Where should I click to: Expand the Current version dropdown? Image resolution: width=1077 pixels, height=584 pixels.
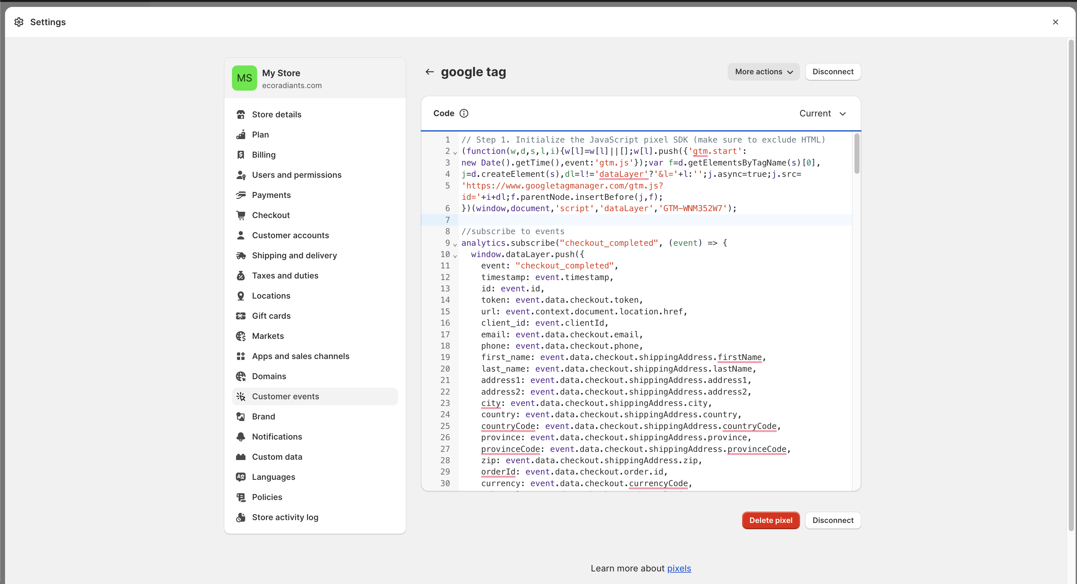[x=822, y=114]
